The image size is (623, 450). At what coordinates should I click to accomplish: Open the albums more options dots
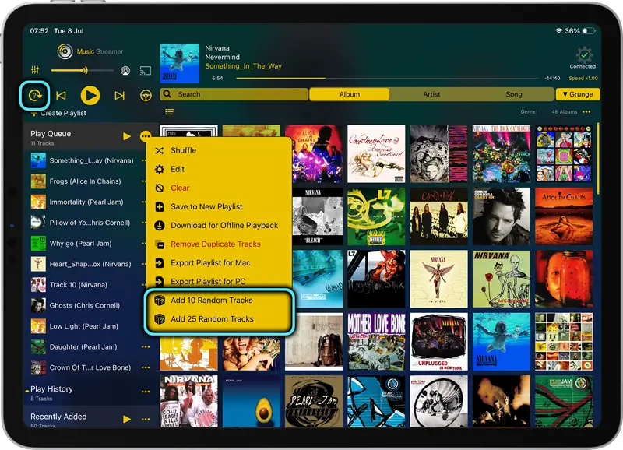point(586,112)
